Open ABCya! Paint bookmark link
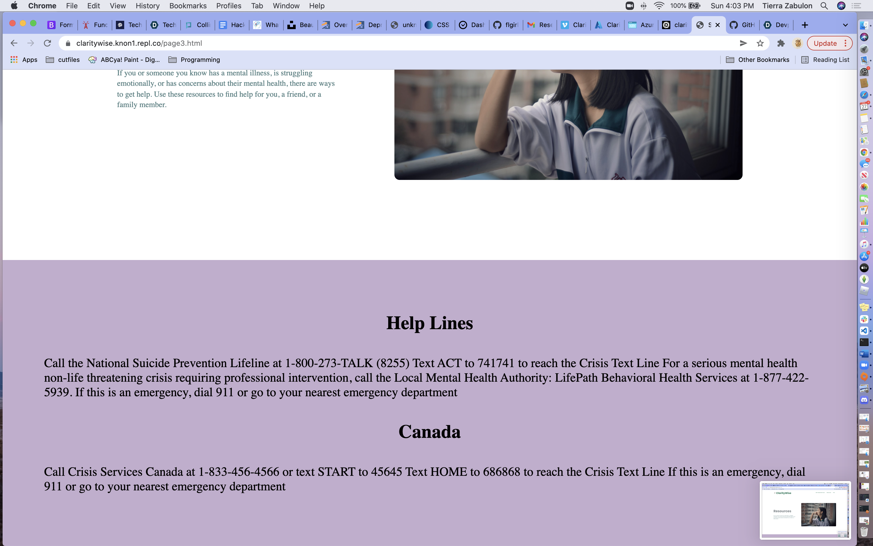Screen dimensions: 873x546 tap(124, 60)
